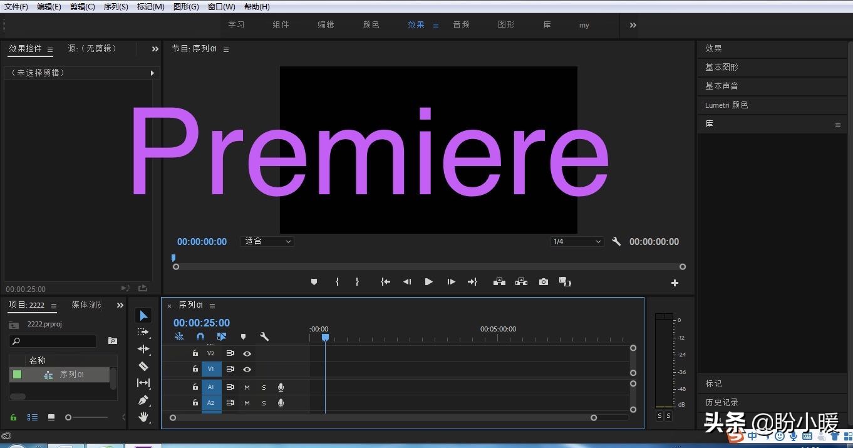Solo audio track A1
This screenshot has height=448, width=853.
tap(264, 387)
